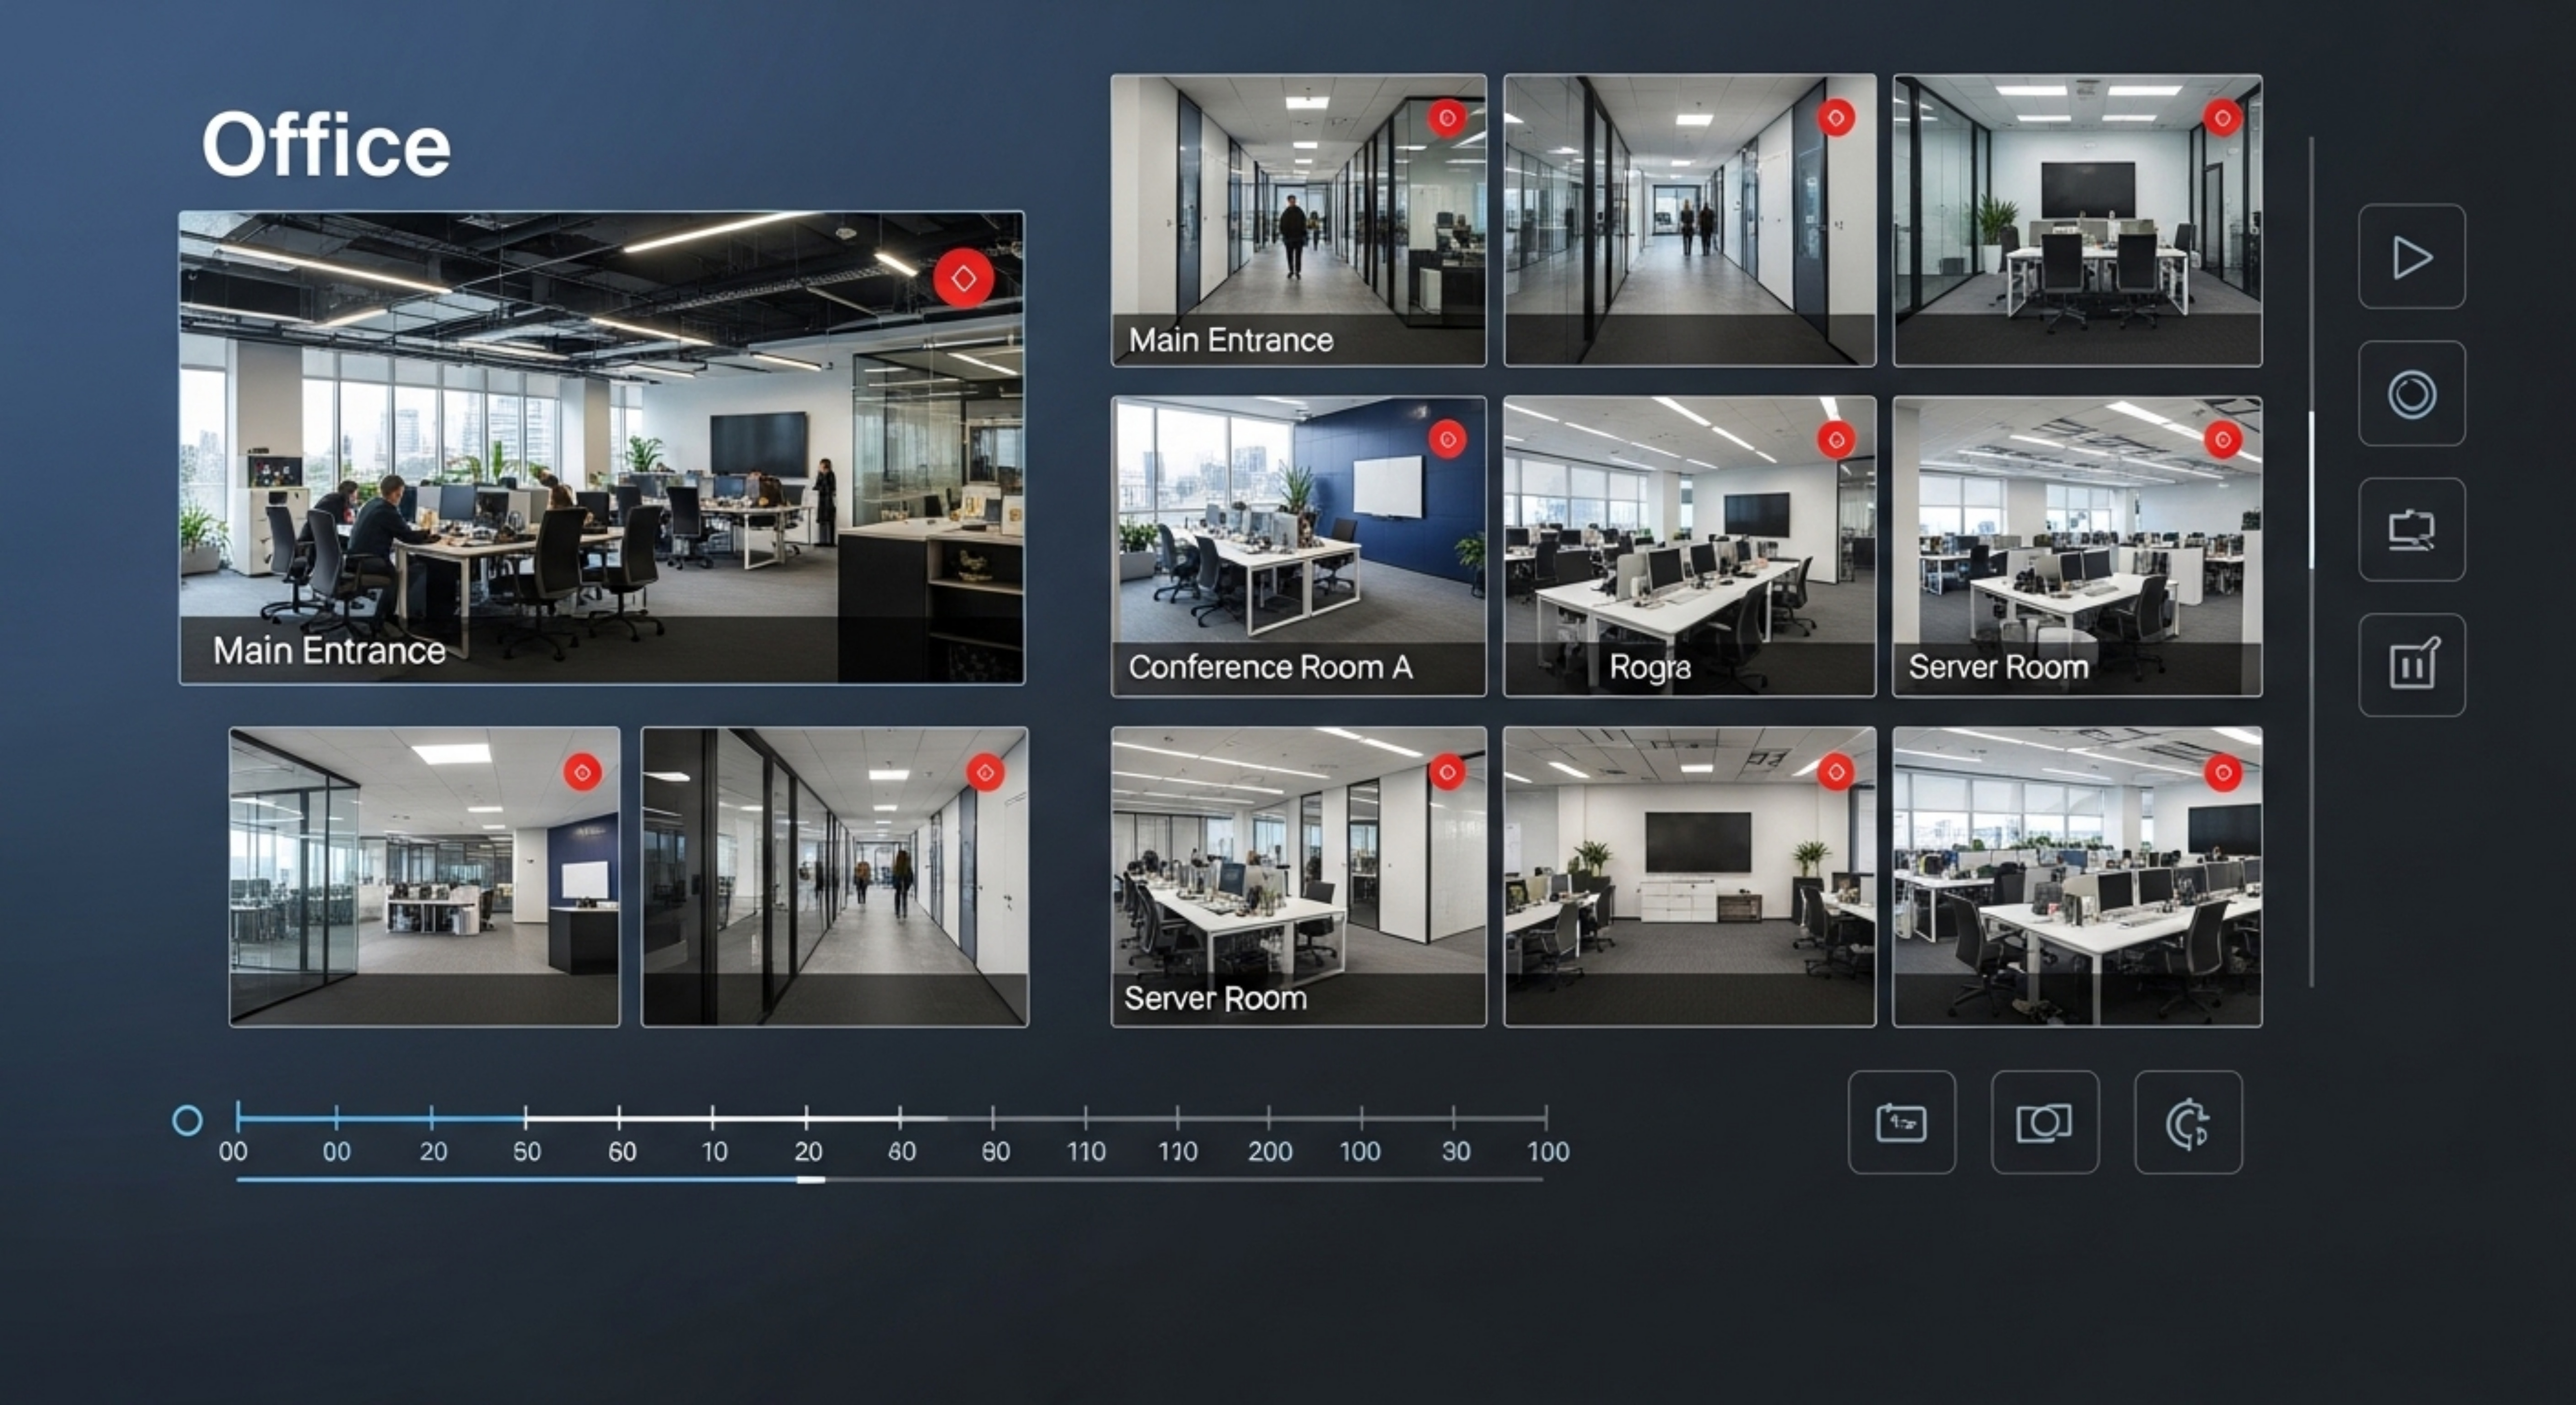This screenshot has width=2576, height=1405.
Task: Toggle record indicator on bottom-row Server Room tile
Action: pyautogui.click(x=1447, y=771)
